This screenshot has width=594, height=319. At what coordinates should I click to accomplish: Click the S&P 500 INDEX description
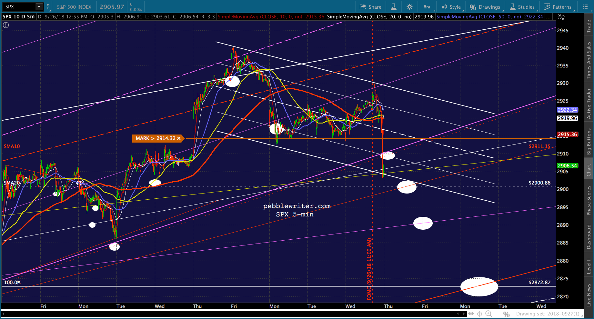[74, 7]
